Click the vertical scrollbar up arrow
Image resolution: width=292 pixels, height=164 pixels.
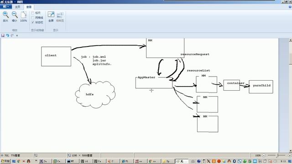coord(290,40)
